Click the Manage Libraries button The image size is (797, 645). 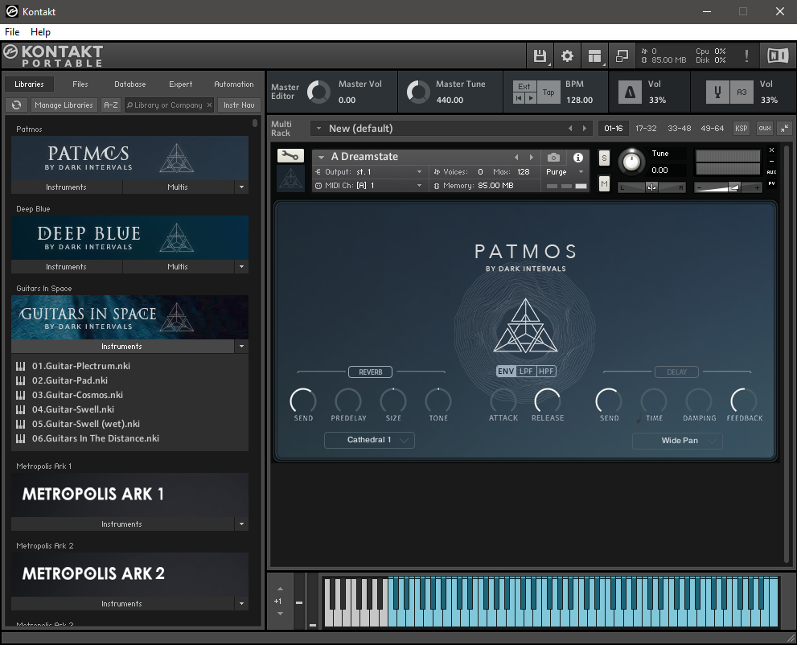click(64, 105)
